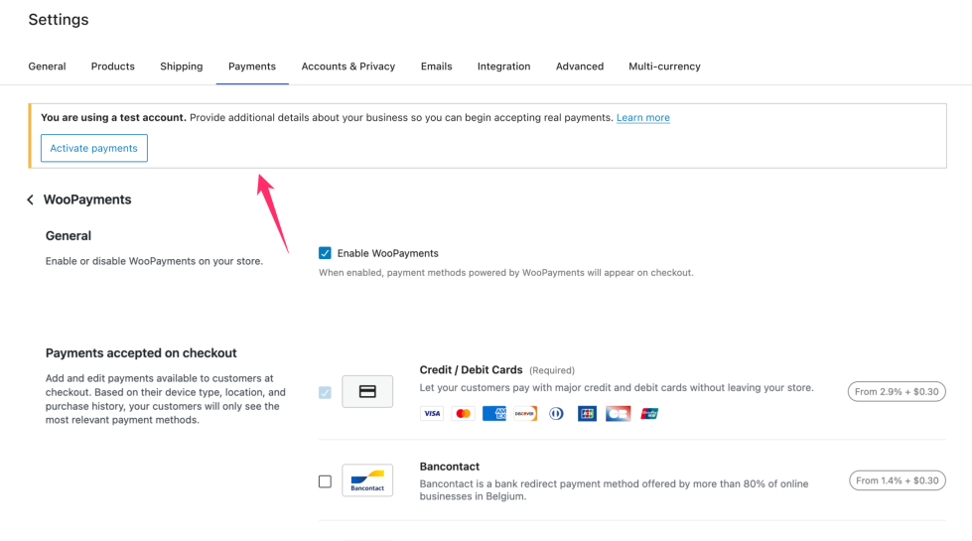Open the Shipping settings tab
The height and width of the screenshot is (541, 972).
(181, 67)
